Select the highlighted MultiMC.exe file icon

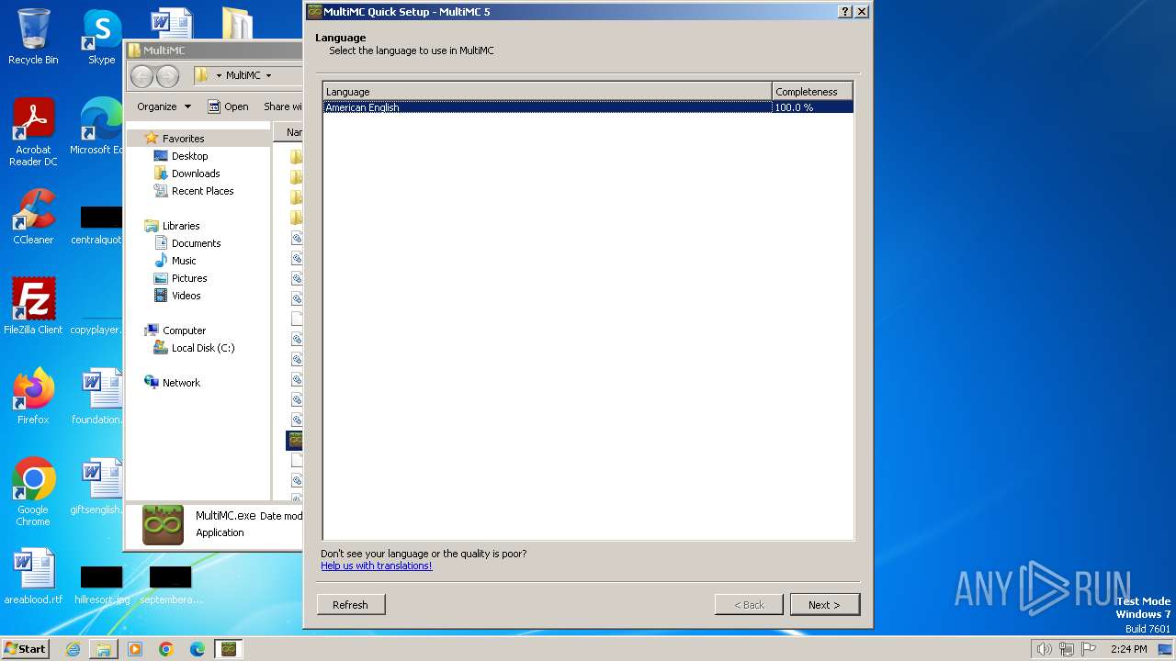(x=295, y=440)
